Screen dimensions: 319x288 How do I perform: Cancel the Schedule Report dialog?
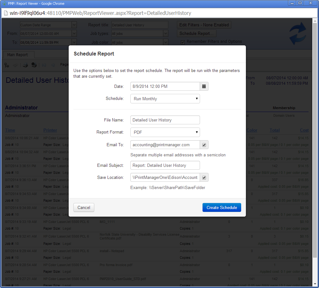pos(84,207)
